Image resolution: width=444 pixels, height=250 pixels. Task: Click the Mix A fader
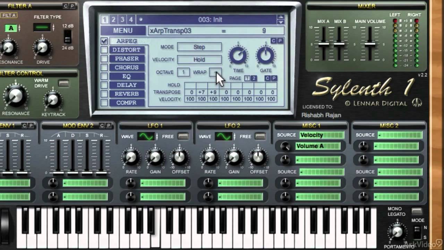tap(324, 44)
